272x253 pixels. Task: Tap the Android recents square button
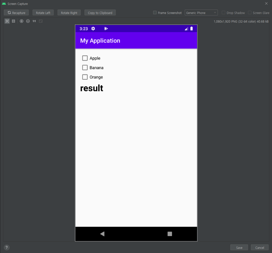click(170, 234)
